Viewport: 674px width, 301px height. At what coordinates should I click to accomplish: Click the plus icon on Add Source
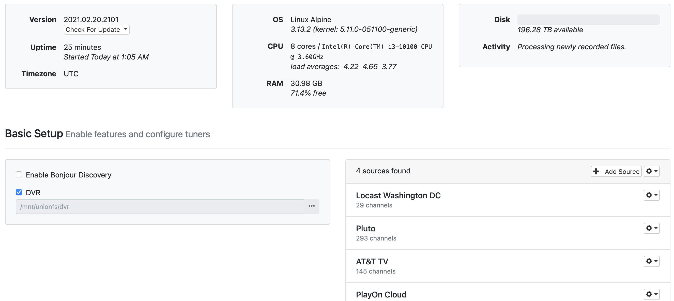596,171
